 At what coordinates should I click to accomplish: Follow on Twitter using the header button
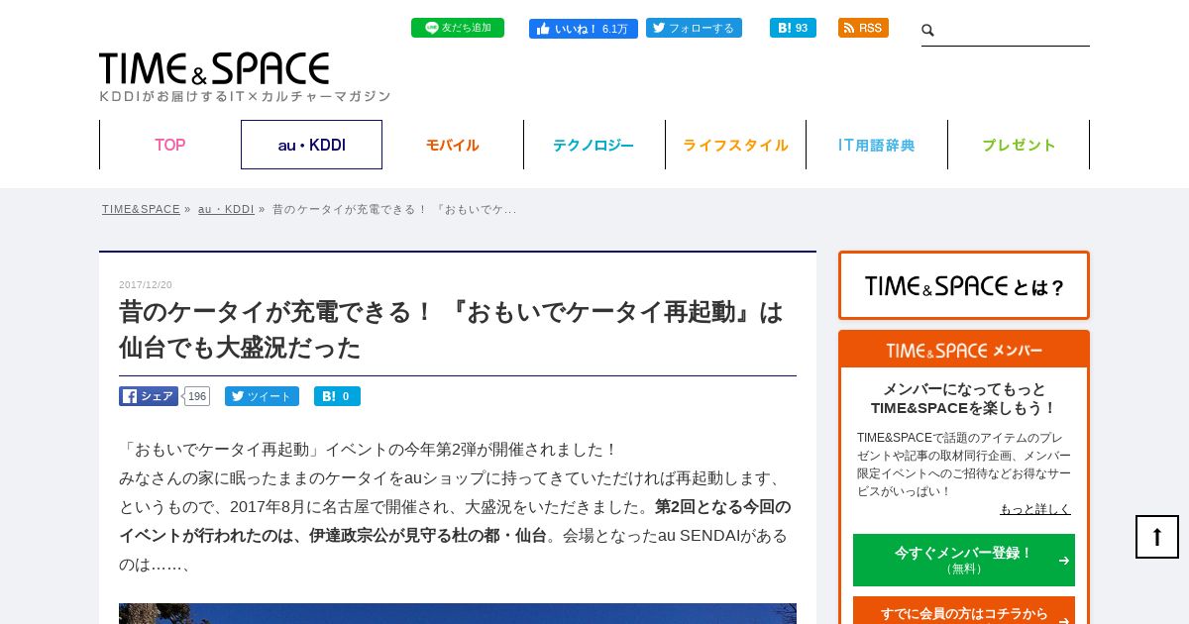tap(694, 28)
